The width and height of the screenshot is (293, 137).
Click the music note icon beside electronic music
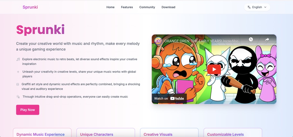[x=18, y=59]
